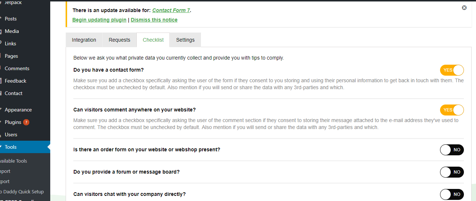
Task: Open Media library in sidebar
Action: click(x=12, y=31)
